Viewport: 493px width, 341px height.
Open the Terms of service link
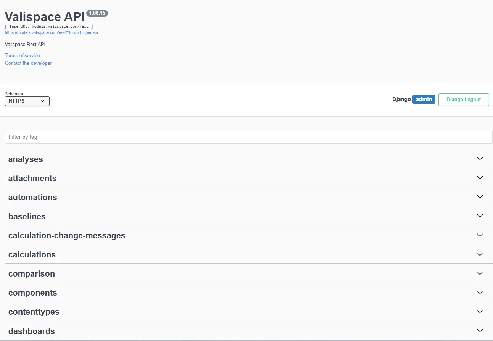pos(23,56)
